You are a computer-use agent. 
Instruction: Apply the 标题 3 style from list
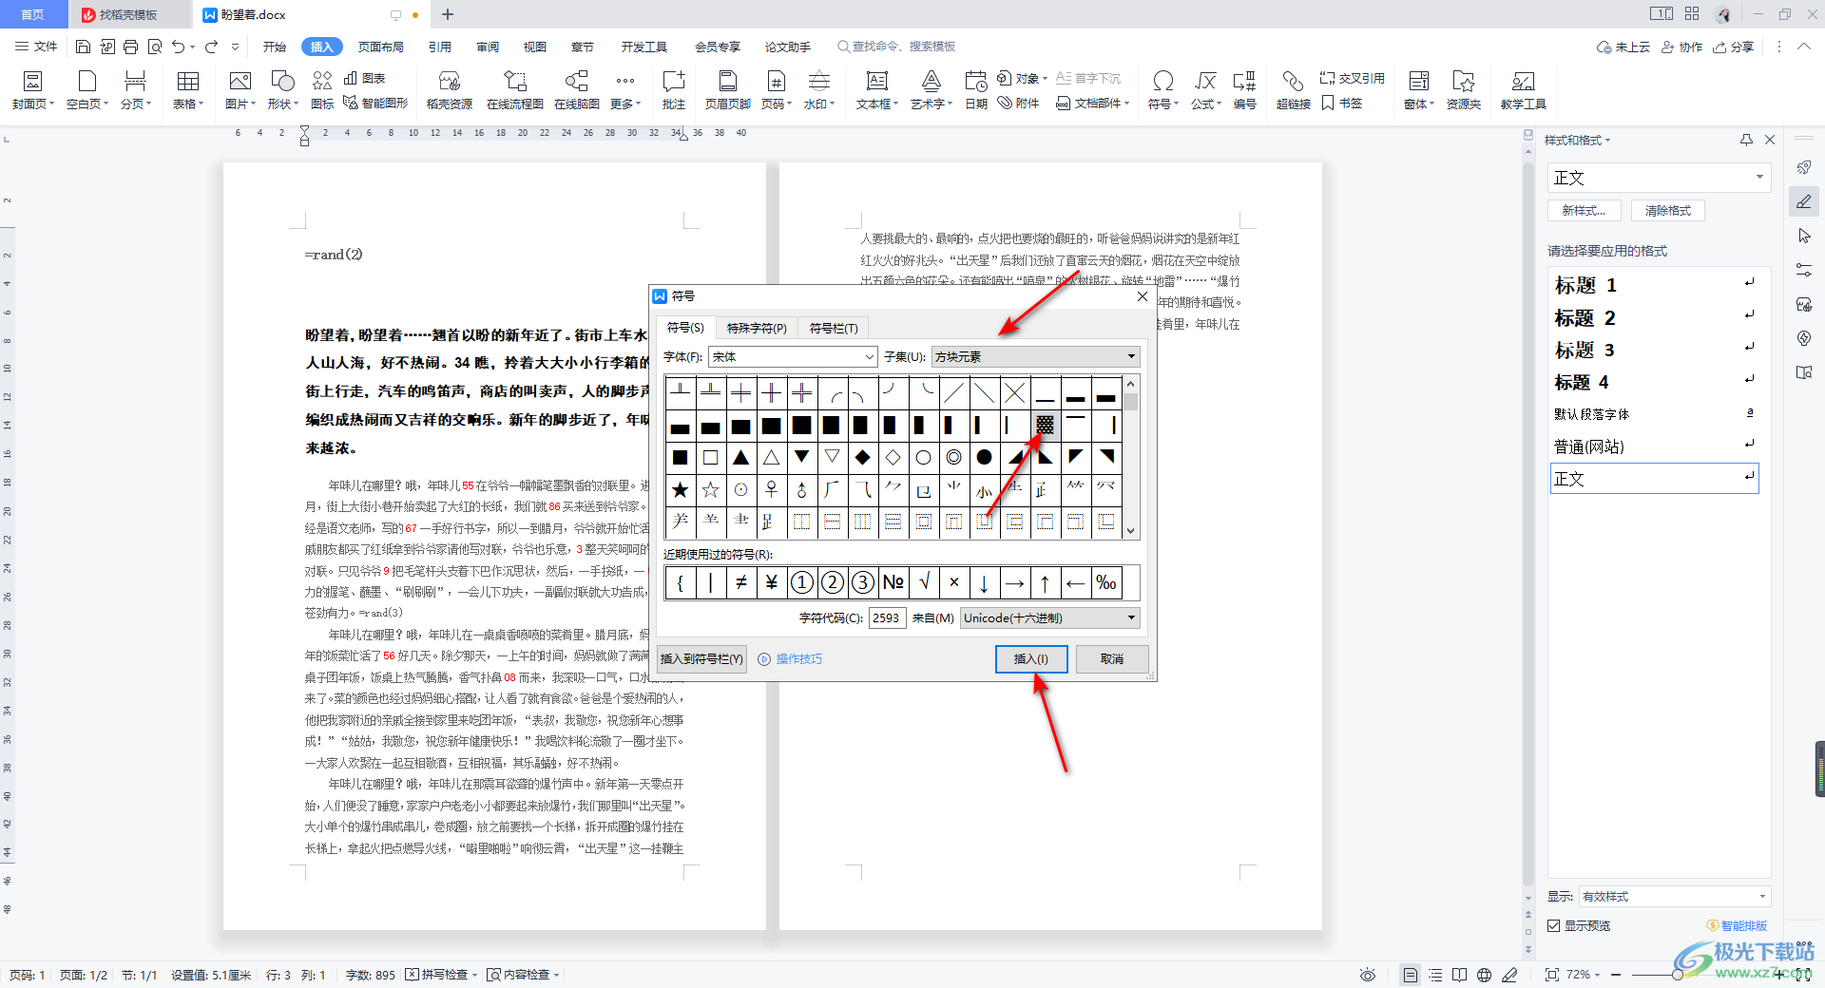(1654, 350)
